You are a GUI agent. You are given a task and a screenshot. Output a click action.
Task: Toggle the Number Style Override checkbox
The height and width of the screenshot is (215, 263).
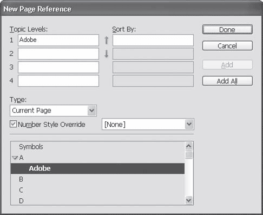tap(13, 124)
